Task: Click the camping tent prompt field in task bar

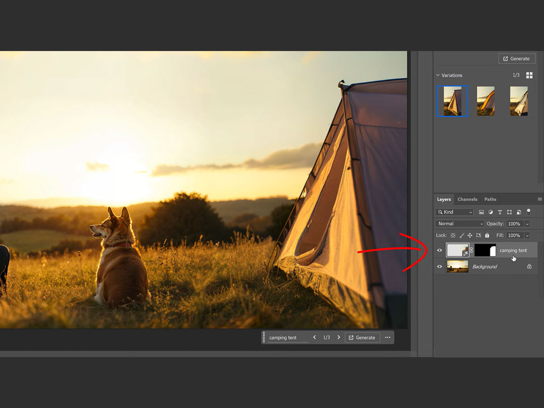Action: point(288,337)
